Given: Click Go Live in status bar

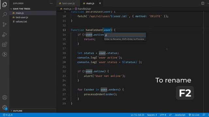Looking at the screenshot, I should click(x=194, y=115).
